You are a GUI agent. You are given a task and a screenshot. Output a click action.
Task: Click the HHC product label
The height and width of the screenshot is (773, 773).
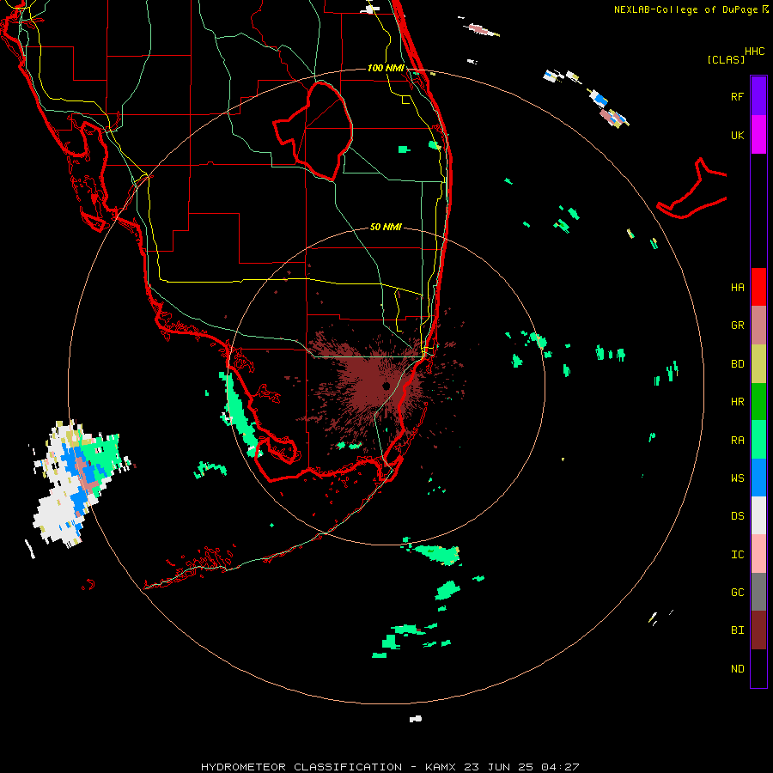pyautogui.click(x=755, y=52)
